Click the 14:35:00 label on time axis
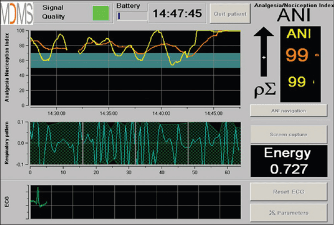 tap(109, 113)
